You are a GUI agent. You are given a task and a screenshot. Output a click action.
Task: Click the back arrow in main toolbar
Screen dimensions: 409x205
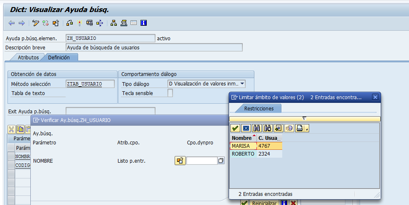[12, 23]
